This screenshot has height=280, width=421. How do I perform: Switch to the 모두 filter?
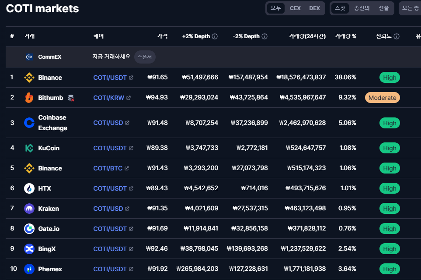[x=276, y=8]
